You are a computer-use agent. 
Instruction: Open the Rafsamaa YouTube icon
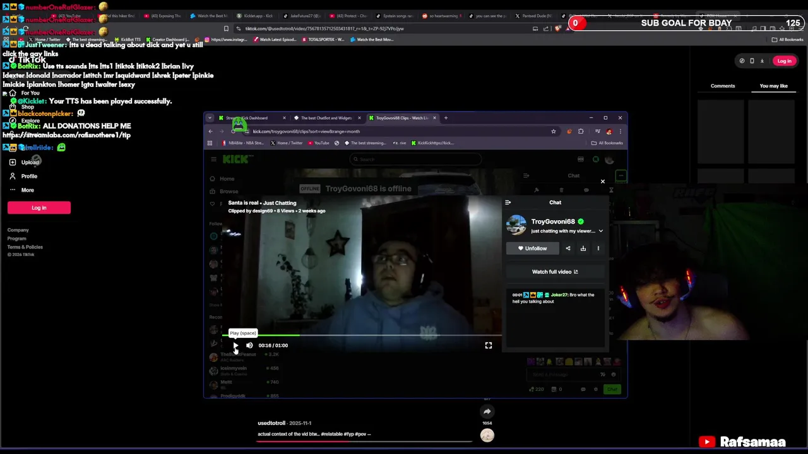coord(707,442)
